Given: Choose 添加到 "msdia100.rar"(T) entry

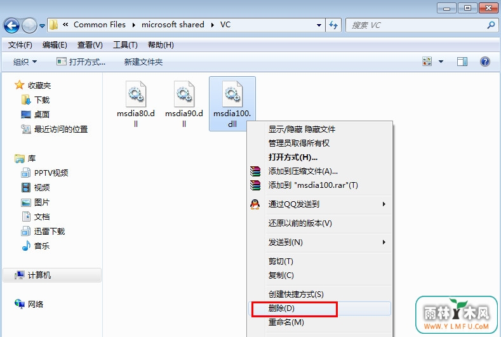Looking at the screenshot, I should tap(319, 185).
